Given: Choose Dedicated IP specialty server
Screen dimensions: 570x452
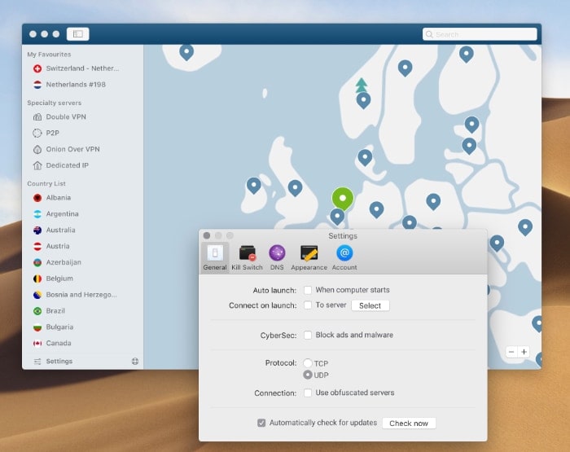Looking at the screenshot, I should pos(68,165).
